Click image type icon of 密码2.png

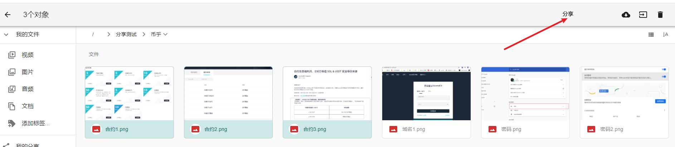click(591, 129)
